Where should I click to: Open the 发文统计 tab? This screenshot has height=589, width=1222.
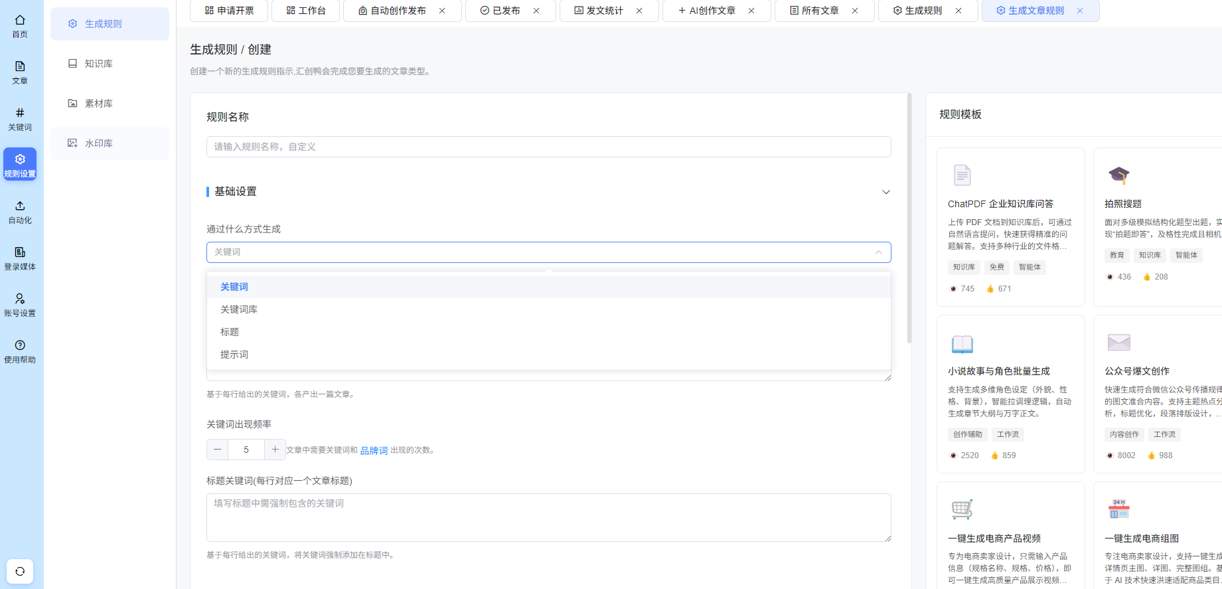pyautogui.click(x=599, y=11)
